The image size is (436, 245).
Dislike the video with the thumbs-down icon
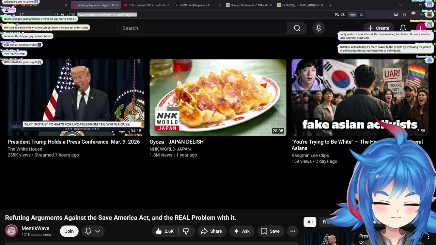[186, 231]
